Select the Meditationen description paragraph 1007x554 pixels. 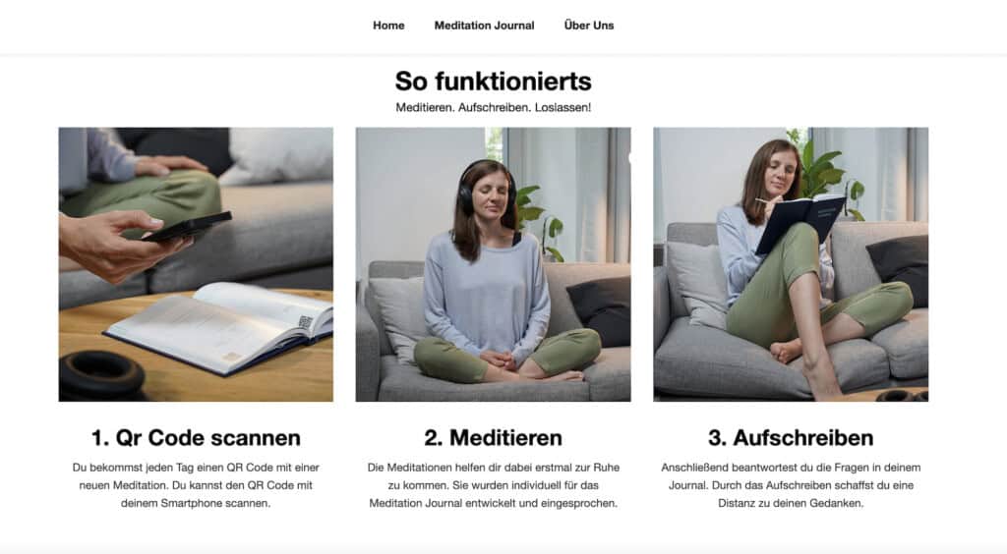(x=494, y=485)
